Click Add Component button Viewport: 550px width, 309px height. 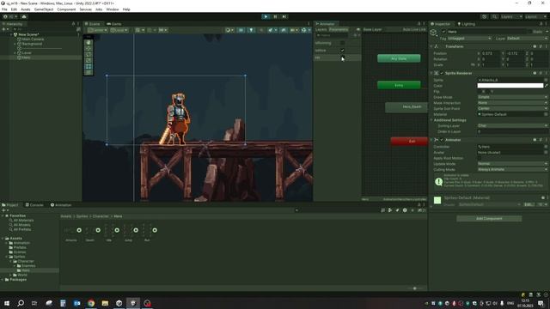[x=489, y=219]
